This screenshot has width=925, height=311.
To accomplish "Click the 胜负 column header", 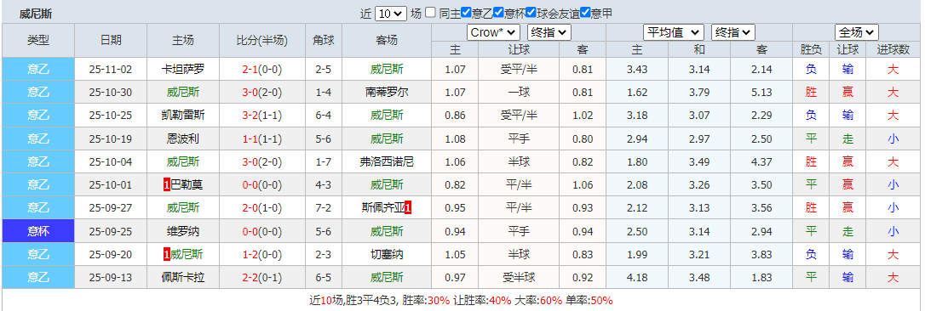I will (811, 50).
